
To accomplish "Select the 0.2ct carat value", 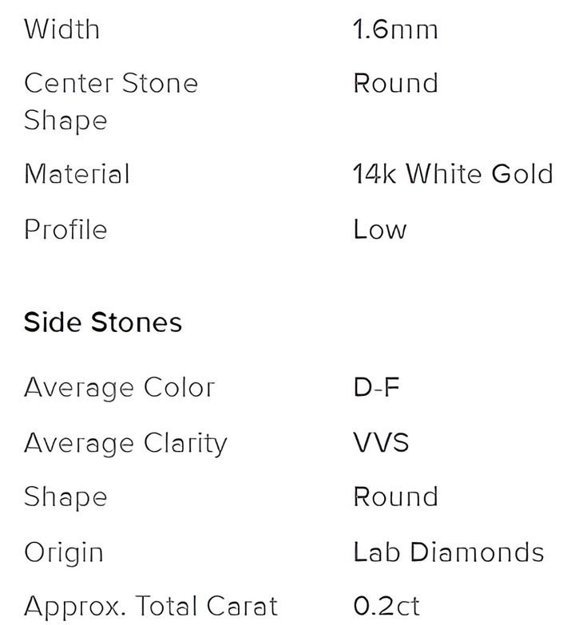I will coord(387,606).
